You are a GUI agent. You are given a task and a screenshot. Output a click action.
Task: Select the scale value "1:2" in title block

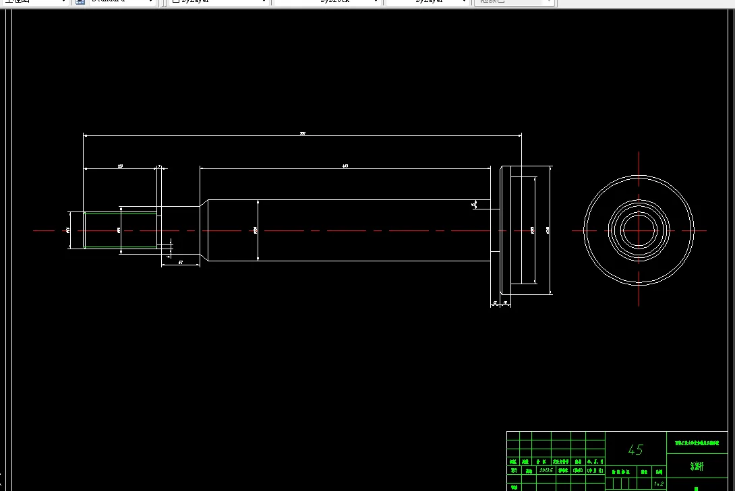tap(659, 484)
